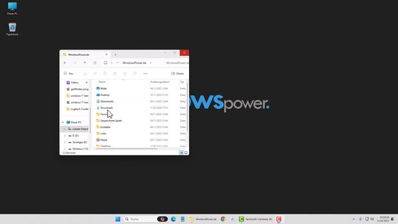Screen dimensions: 398x224
Task: Sort by Name column header
Action: tap(102, 82)
